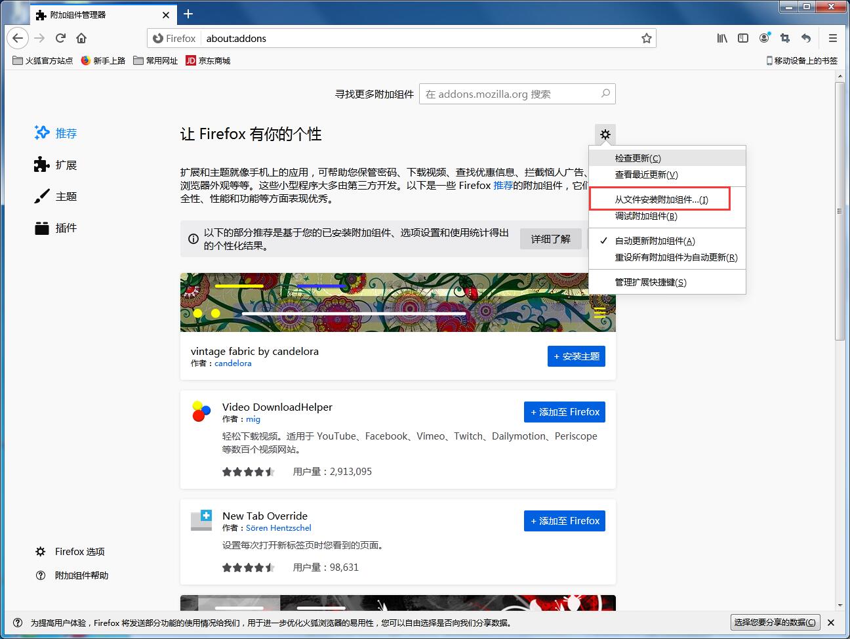The width and height of the screenshot is (850, 639).
Task: Click the addons page gear tools icon
Action: [x=604, y=133]
